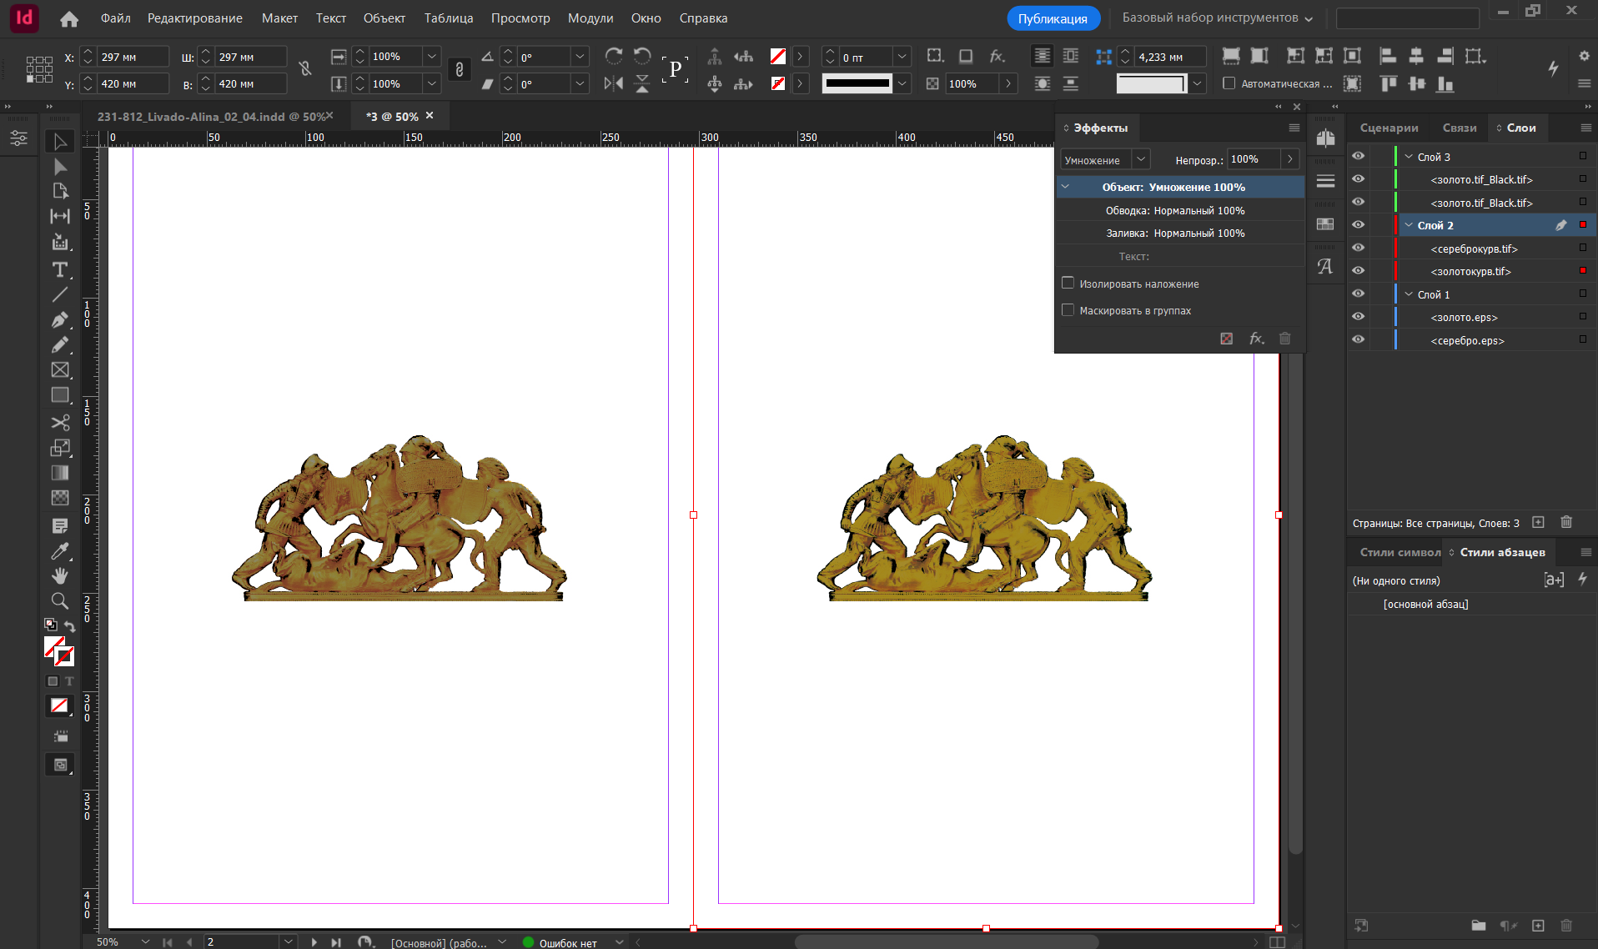The image size is (1598, 949).
Task: Select the Rectangle Frame tool
Action: (60, 369)
